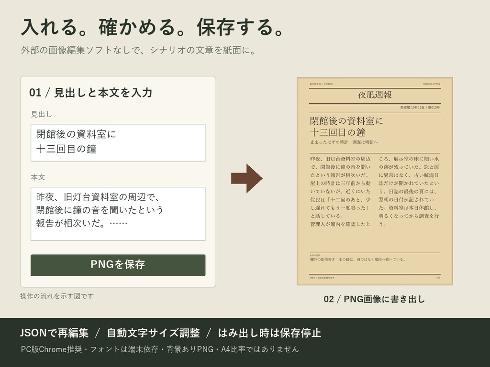
Task: Click the heading 入れる。確かめる。保存する。
Action: [153, 27]
